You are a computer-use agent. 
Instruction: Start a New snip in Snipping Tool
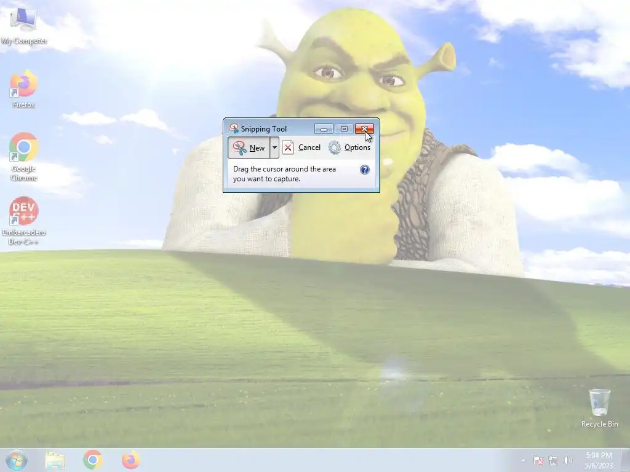(249, 147)
